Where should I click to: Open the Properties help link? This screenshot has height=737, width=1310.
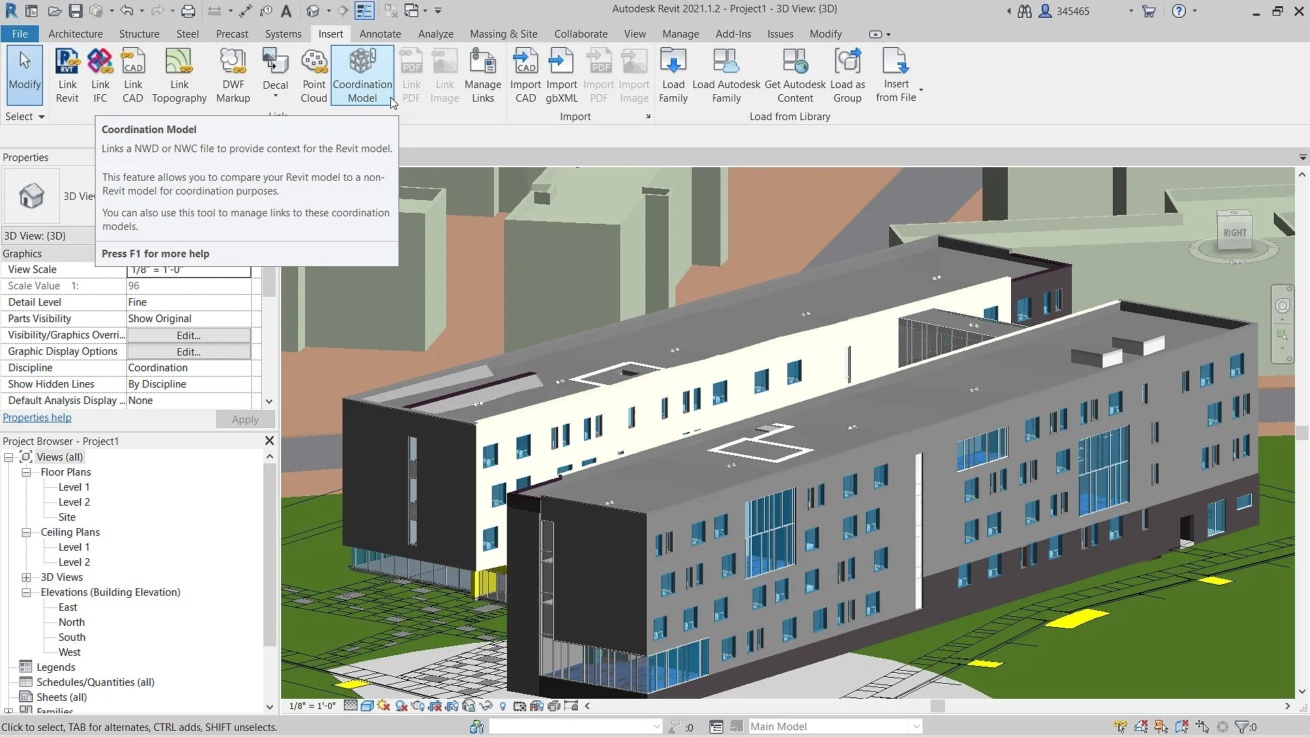pyautogui.click(x=37, y=417)
